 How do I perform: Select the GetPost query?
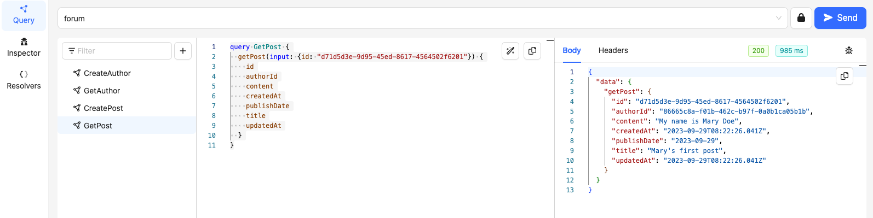point(127,126)
